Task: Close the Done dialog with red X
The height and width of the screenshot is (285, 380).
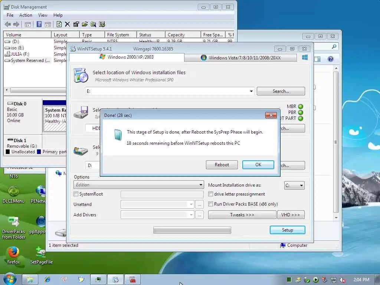Action: click(271, 115)
